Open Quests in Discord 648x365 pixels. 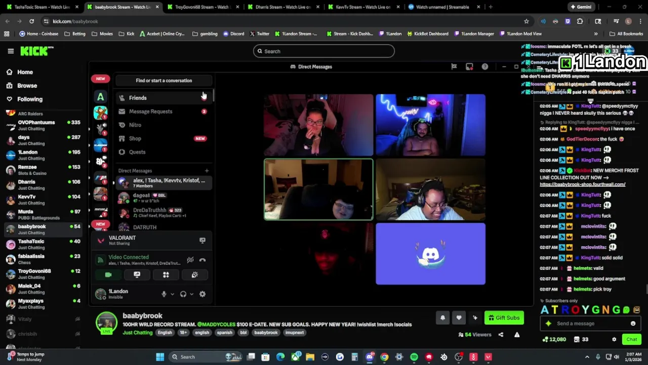click(163, 152)
